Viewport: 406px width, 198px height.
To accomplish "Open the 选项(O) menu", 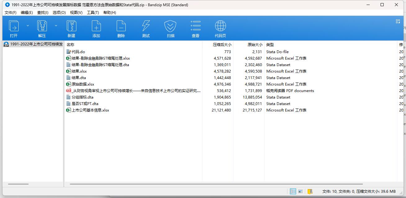I will point(59,13).
